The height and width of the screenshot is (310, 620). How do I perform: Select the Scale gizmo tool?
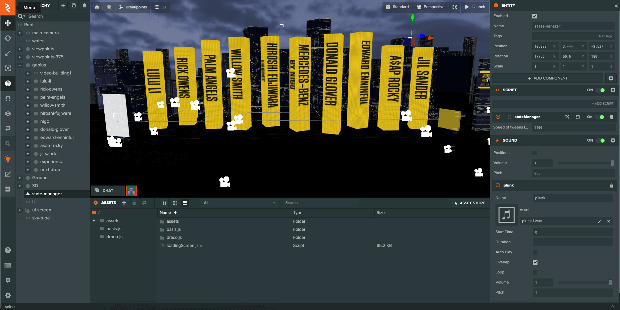8,53
